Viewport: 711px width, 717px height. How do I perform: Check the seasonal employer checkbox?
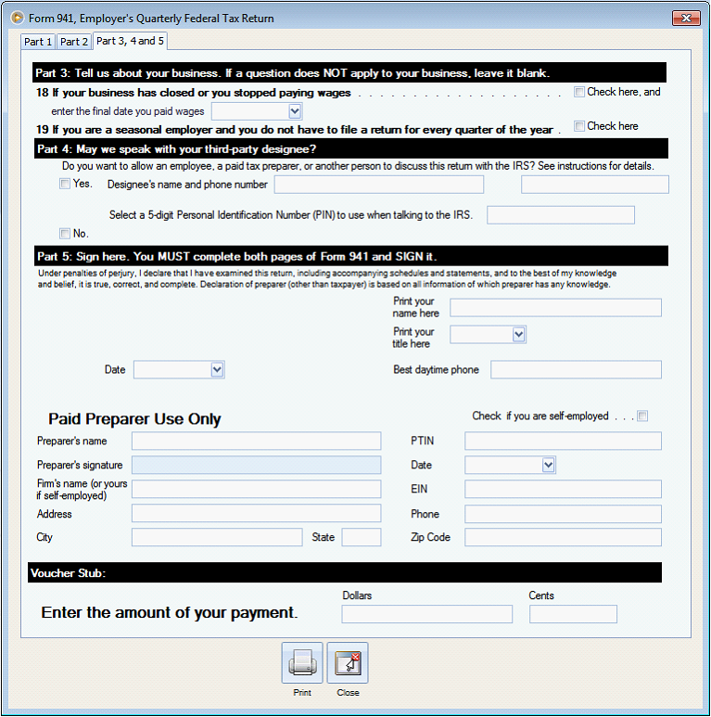[579, 126]
